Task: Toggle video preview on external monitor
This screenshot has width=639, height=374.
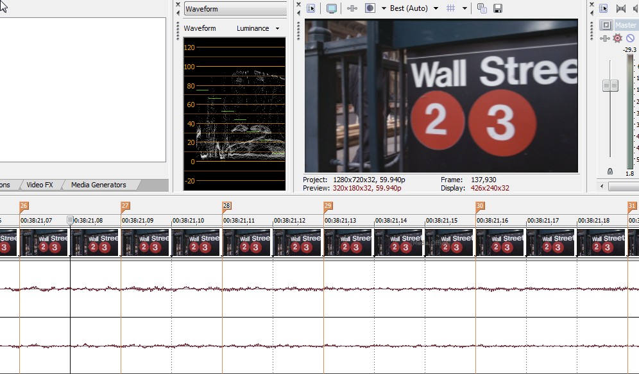Action: coord(332,8)
